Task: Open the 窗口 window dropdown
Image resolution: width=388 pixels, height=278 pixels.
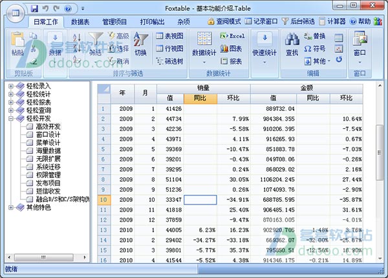Action: pyautogui.click(x=360, y=47)
